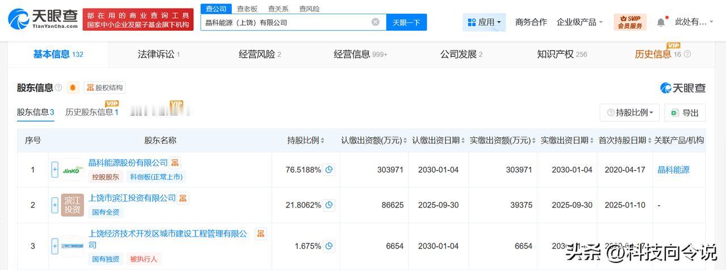The height and width of the screenshot is (270, 726).
Task: Click the red banner 都在用的商业查询工具
Action: click(138, 20)
